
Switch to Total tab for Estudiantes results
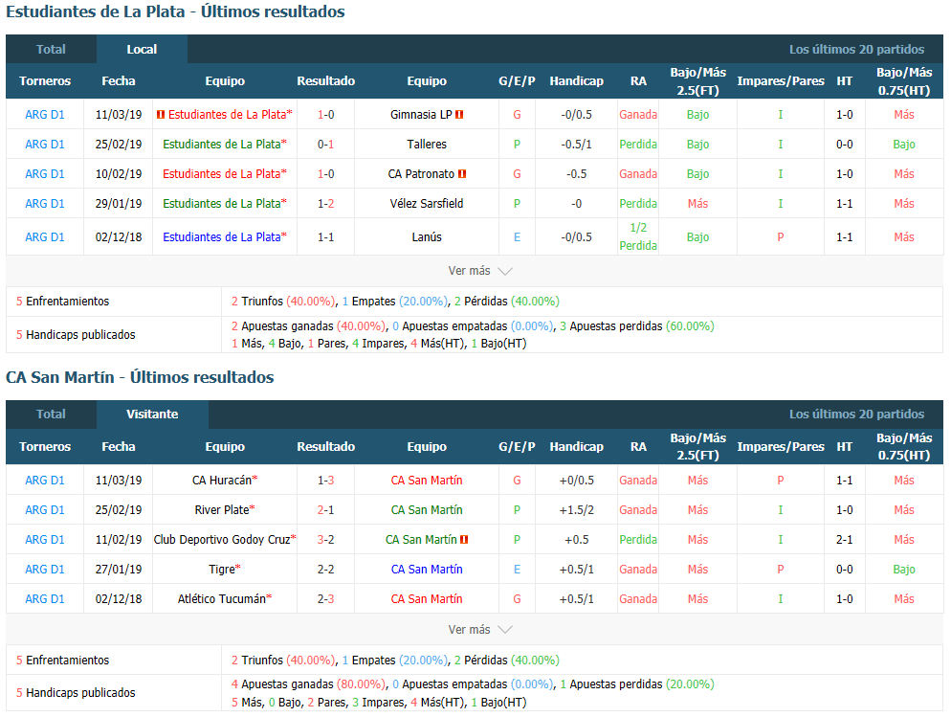coord(51,49)
